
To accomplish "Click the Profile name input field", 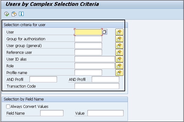I will (x=88, y=73).
